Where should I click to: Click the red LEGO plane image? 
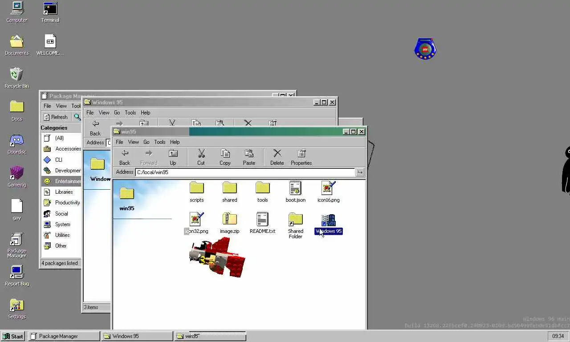(x=217, y=257)
